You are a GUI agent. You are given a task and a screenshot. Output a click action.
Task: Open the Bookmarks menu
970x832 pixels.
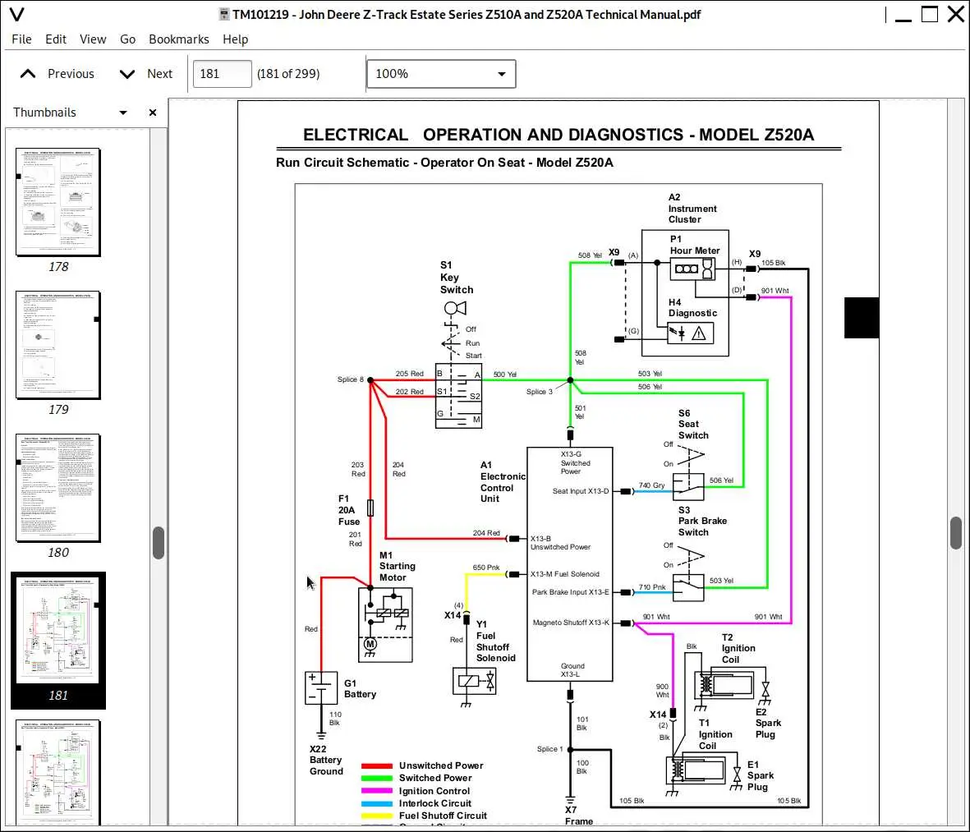click(179, 39)
